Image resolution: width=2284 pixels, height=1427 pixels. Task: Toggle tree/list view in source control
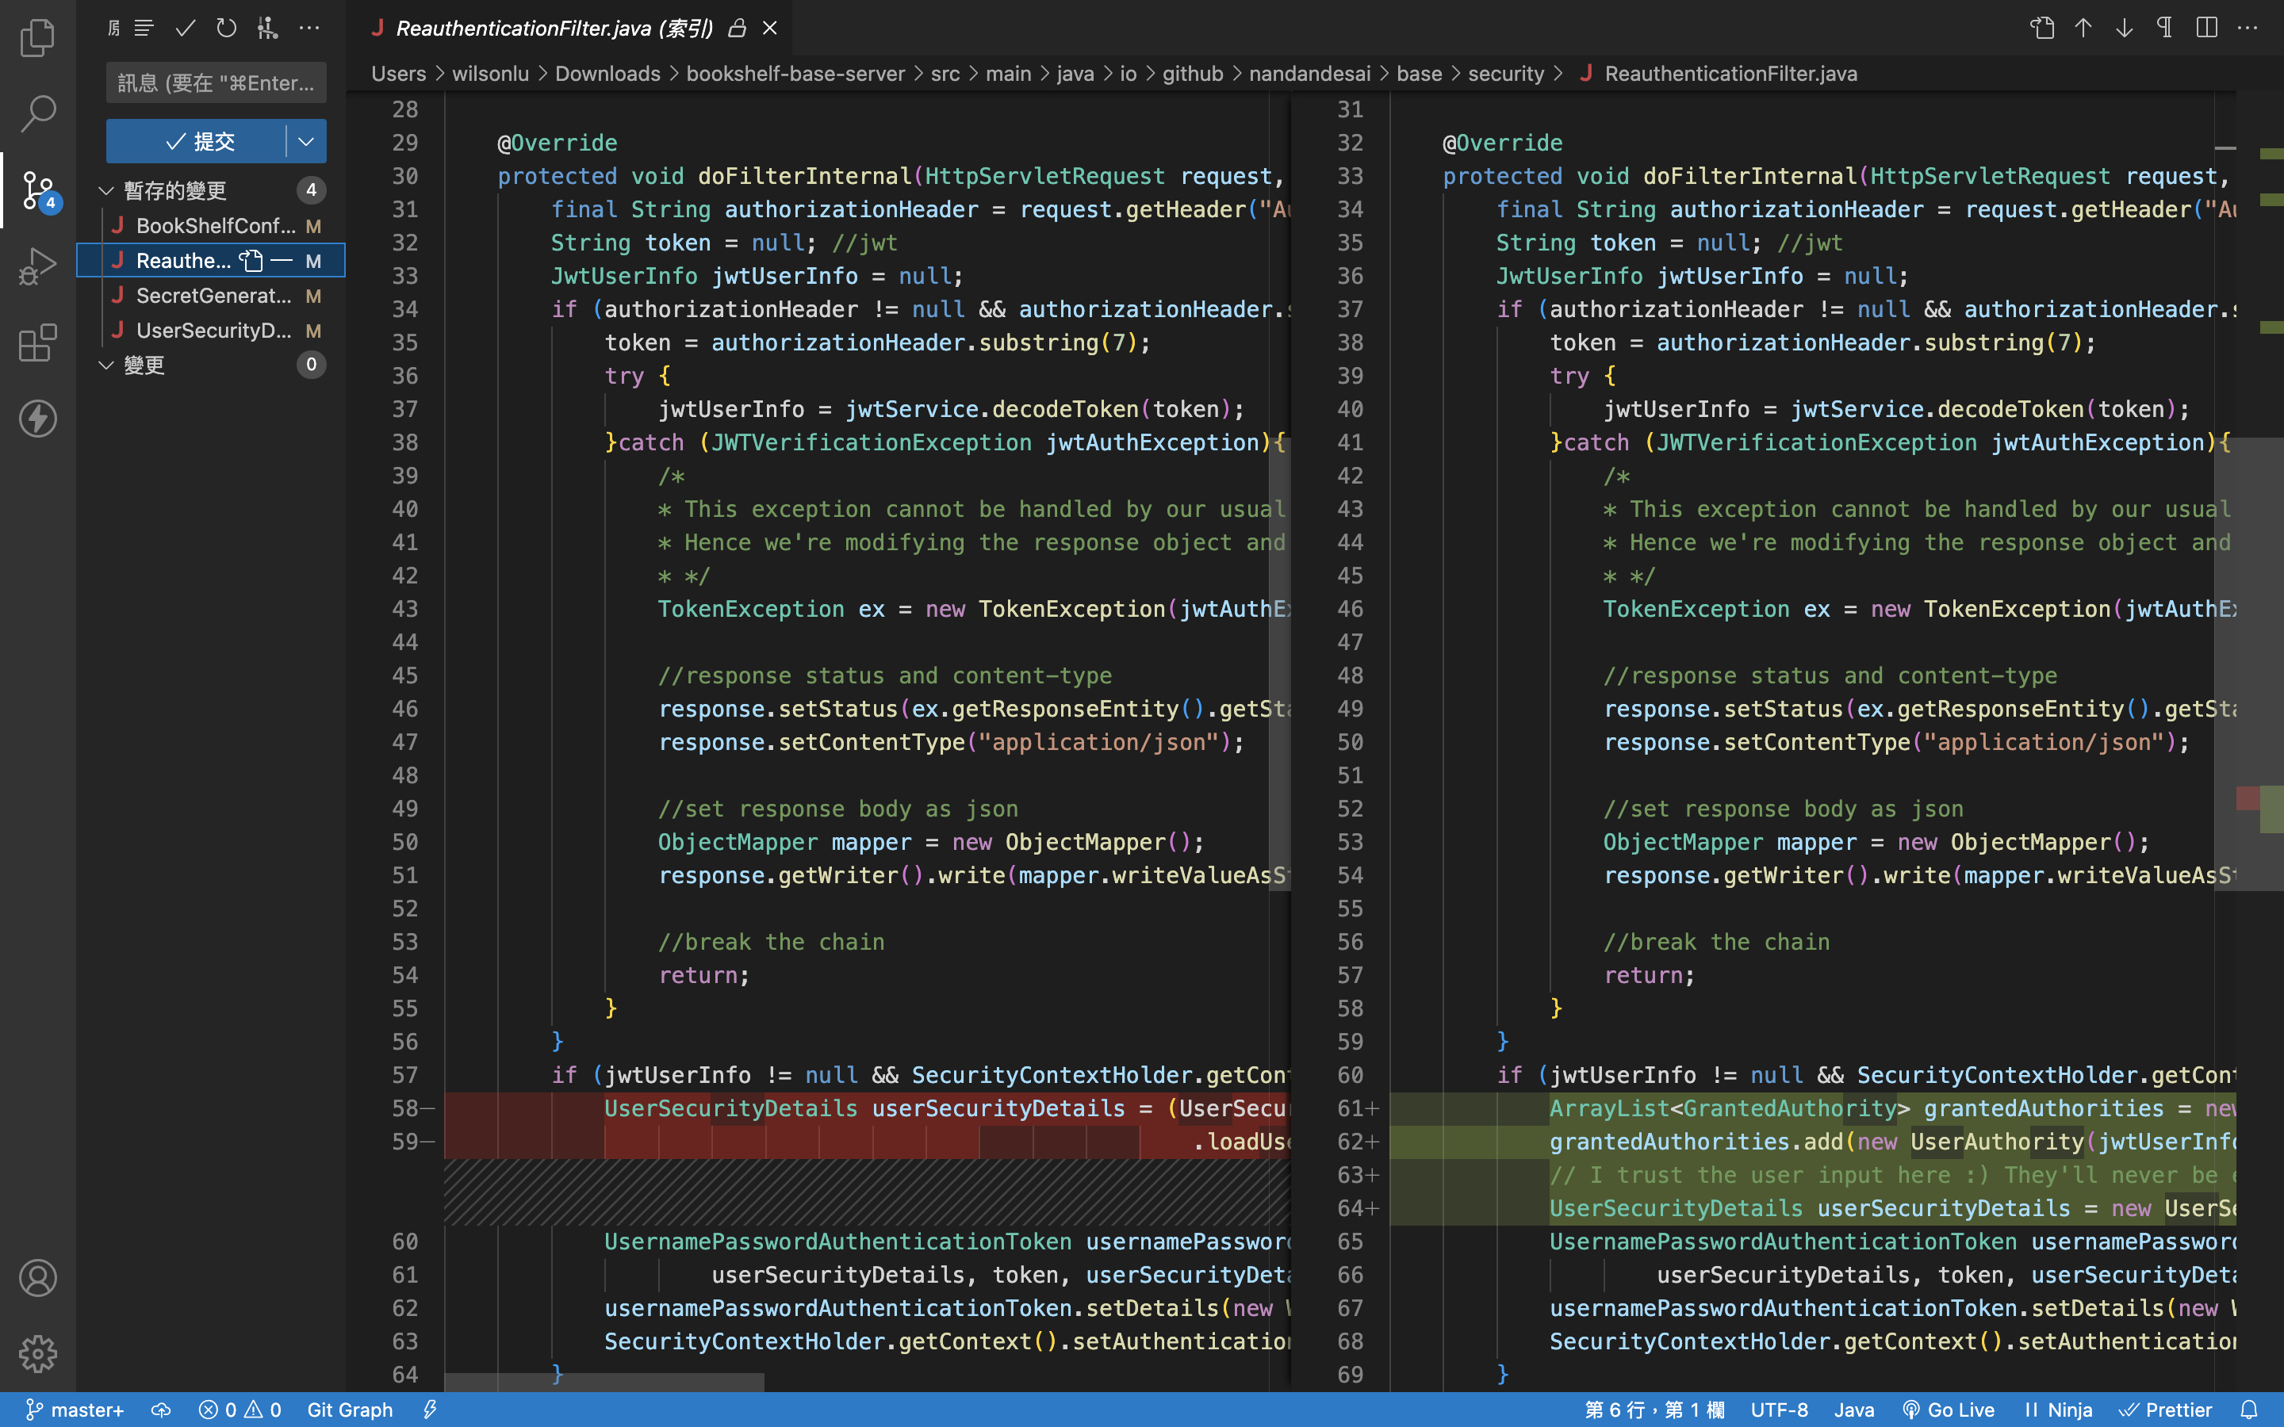144,29
